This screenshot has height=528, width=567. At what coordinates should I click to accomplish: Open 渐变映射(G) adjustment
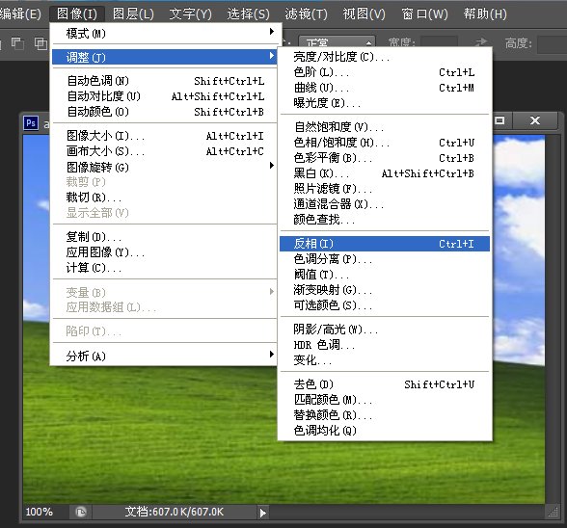pyautogui.click(x=385, y=290)
